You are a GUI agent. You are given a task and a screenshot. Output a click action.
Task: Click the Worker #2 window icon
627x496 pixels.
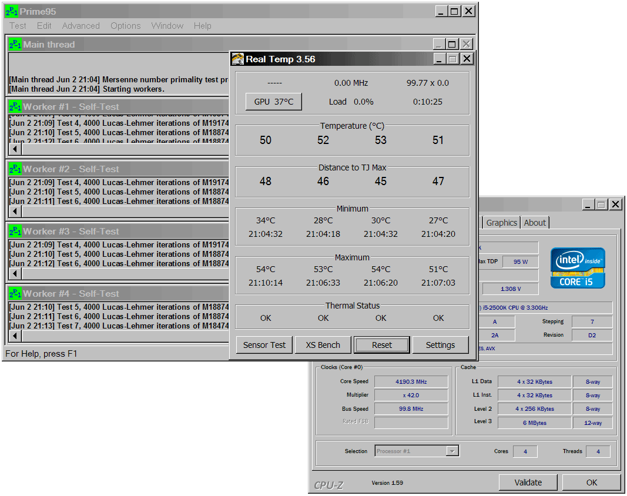(x=15, y=169)
